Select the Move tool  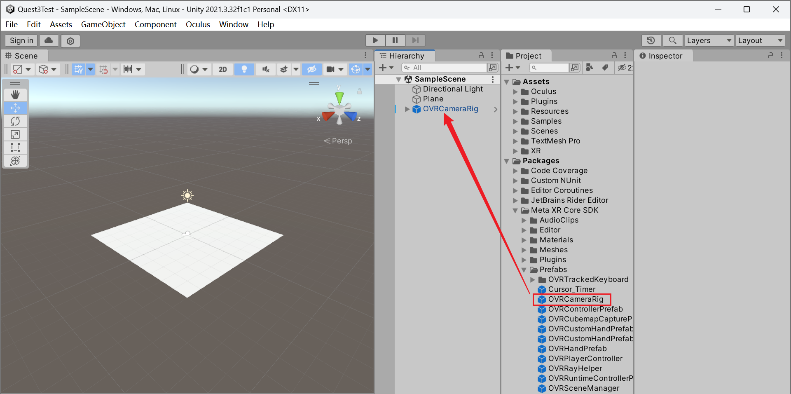(x=15, y=108)
